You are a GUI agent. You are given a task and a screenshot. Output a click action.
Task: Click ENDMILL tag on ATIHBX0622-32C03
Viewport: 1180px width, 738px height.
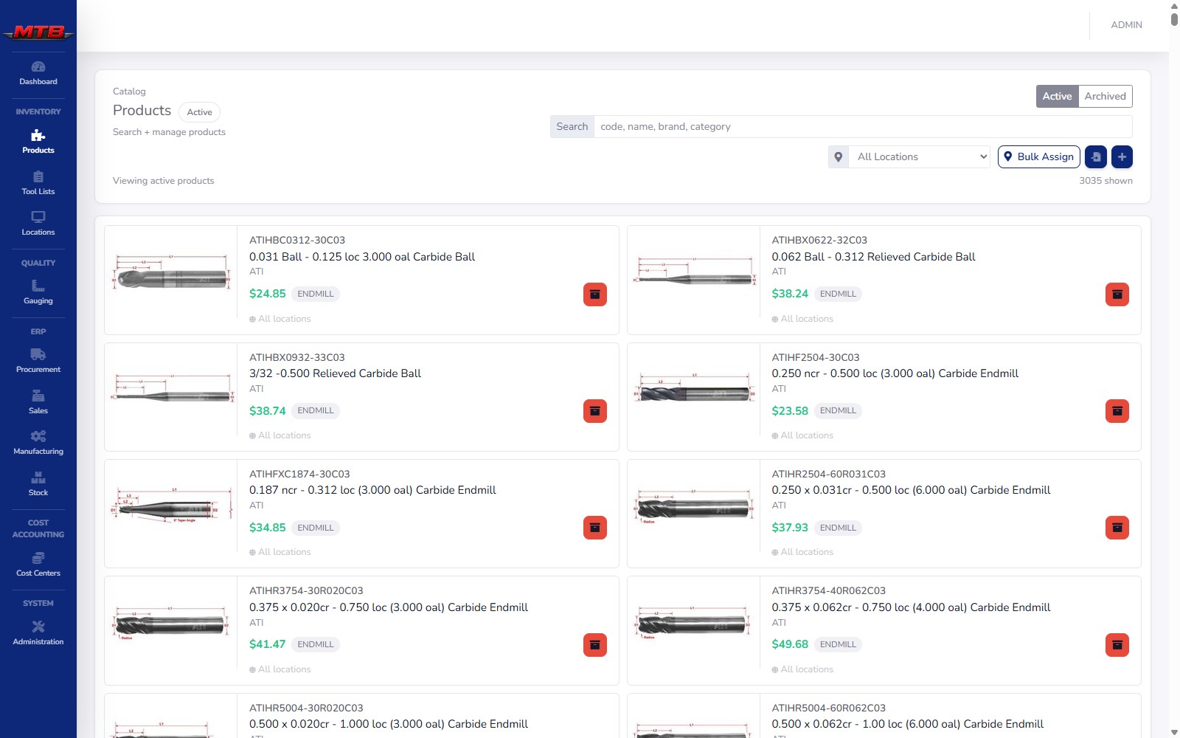point(838,294)
